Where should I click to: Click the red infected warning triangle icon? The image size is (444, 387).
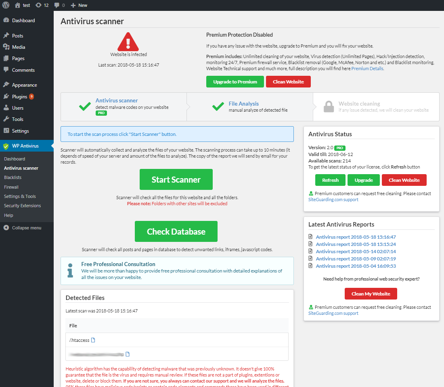[x=128, y=42]
